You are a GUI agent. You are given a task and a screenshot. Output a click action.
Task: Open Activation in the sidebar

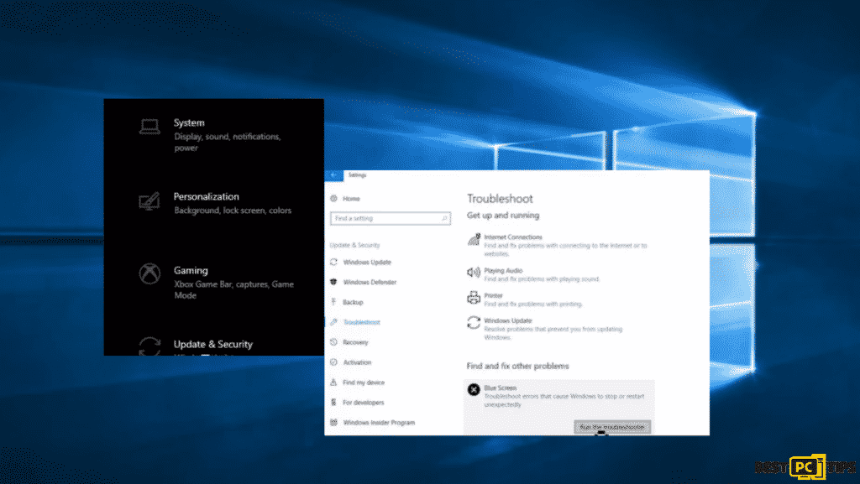click(x=357, y=362)
